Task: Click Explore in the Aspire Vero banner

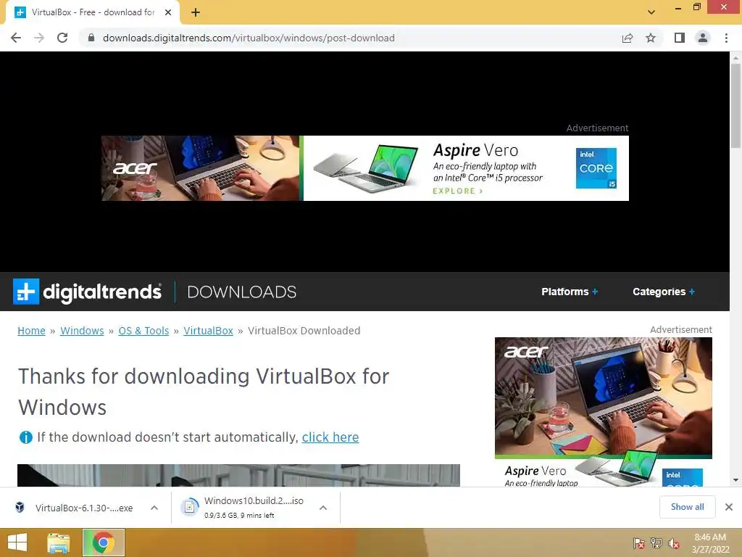Action: coord(458,191)
